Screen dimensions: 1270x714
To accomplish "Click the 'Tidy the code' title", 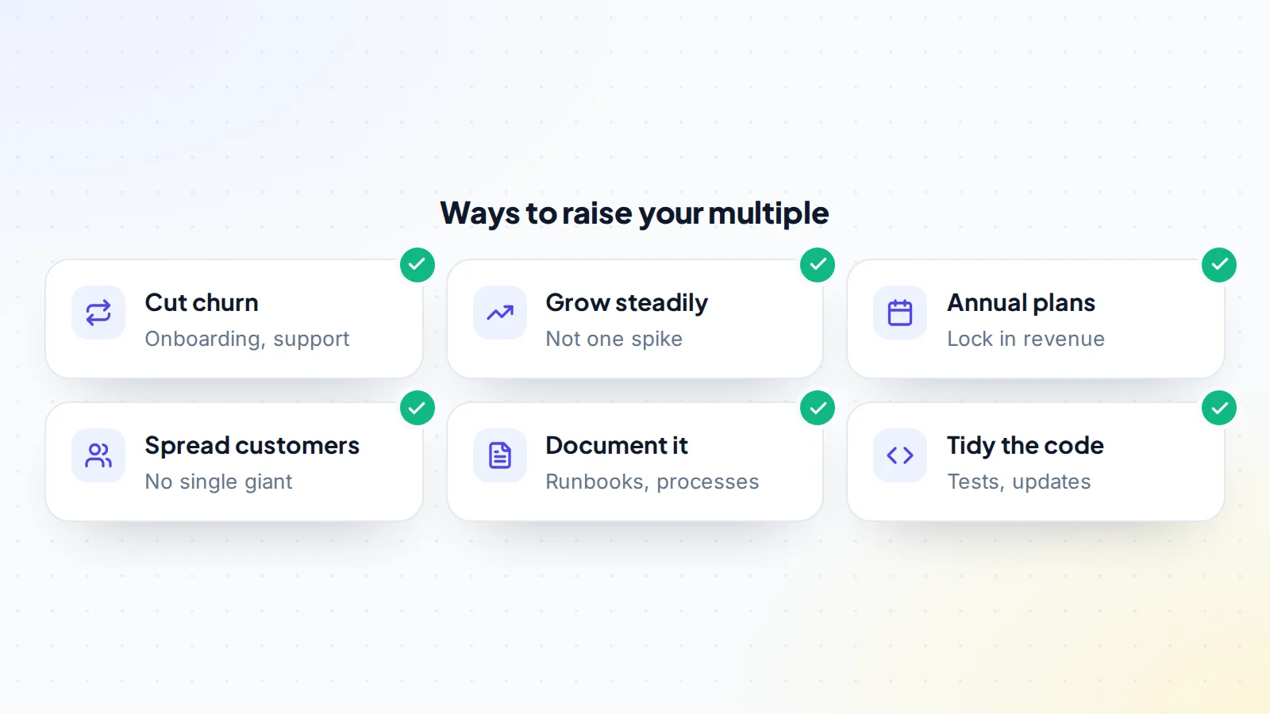I will 1026,446.
